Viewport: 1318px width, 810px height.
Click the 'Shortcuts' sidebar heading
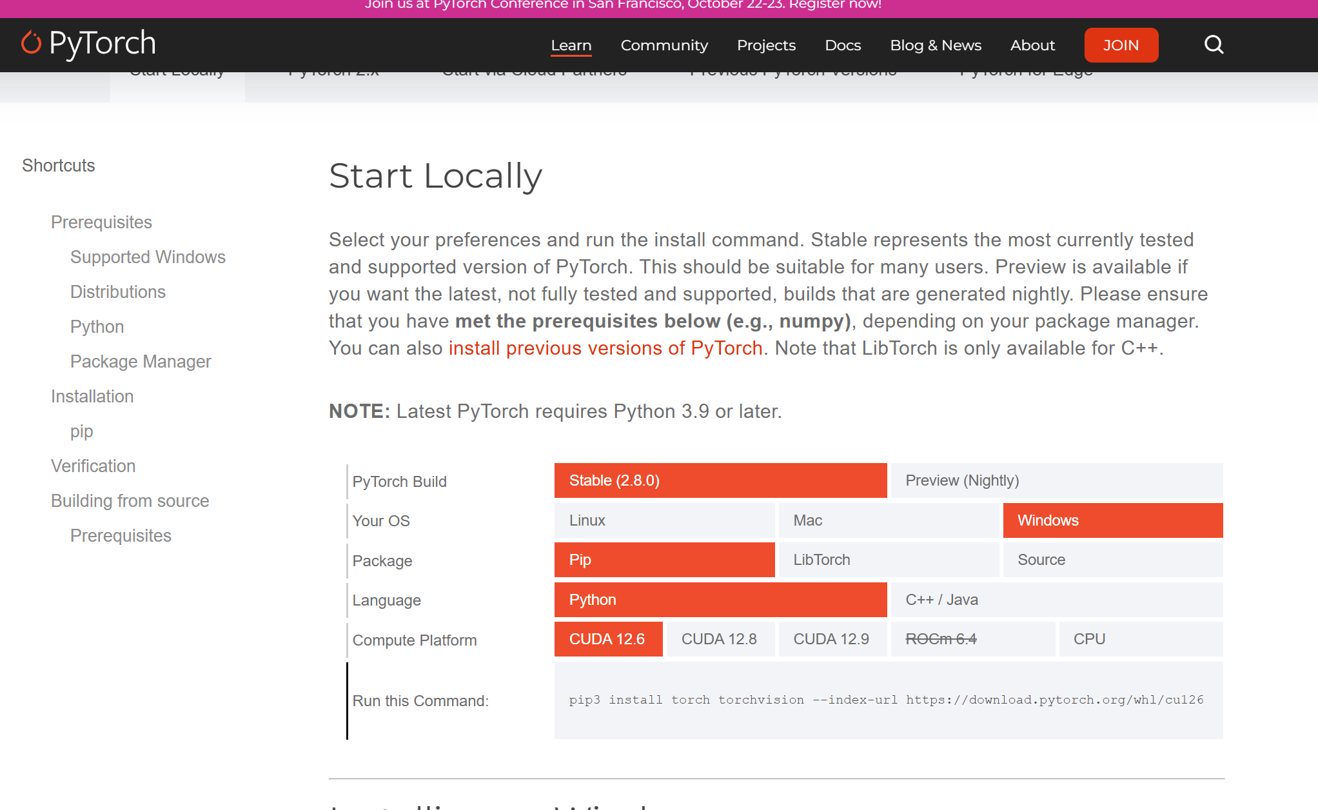coord(58,166)
